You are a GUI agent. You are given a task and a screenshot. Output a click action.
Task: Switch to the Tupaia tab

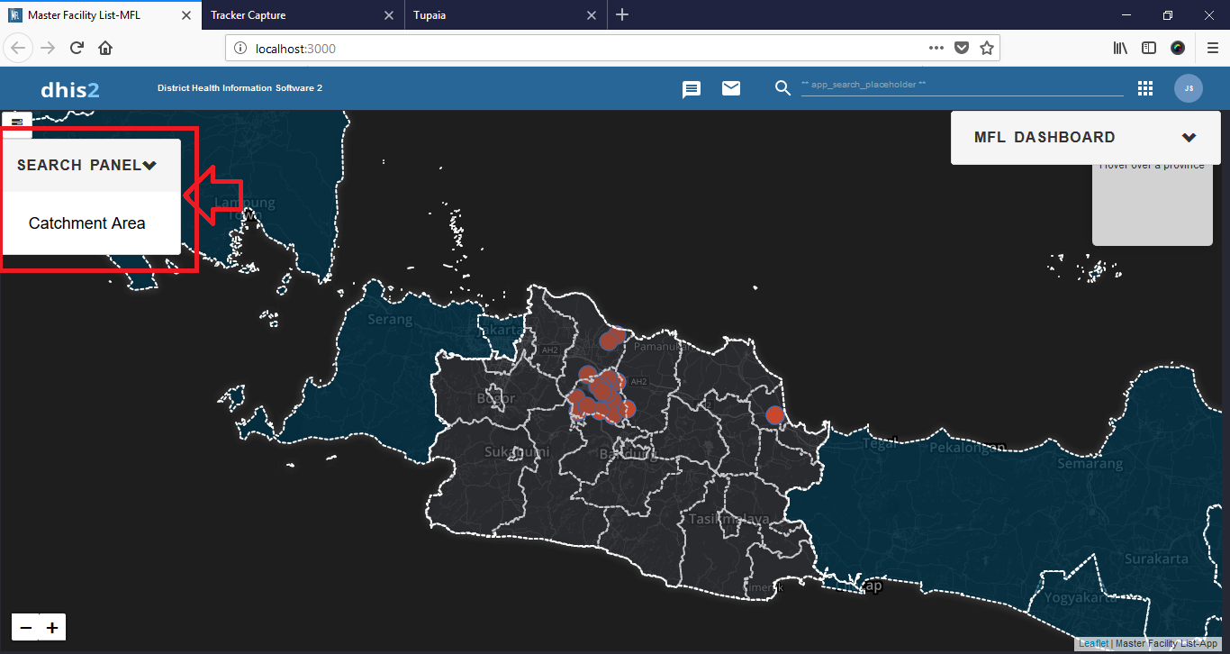point(430,15)
